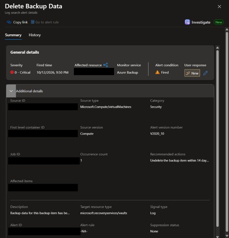
Task: Click the -NA- alert rule value
Action: tap(84, 231)
